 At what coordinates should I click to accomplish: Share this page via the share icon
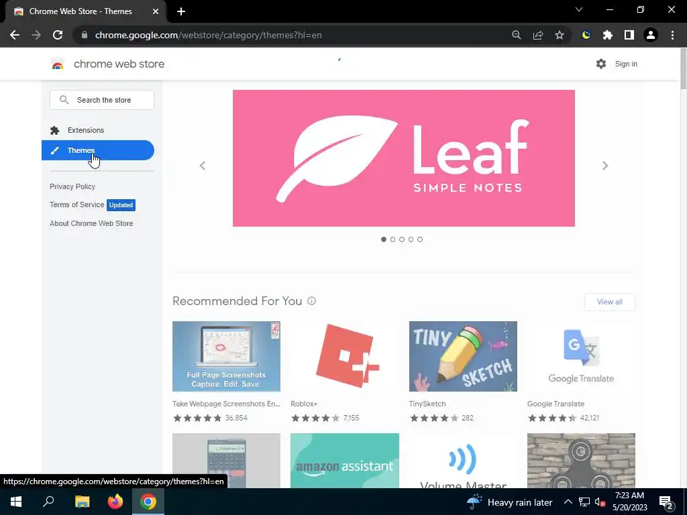[x=538, y=35]
